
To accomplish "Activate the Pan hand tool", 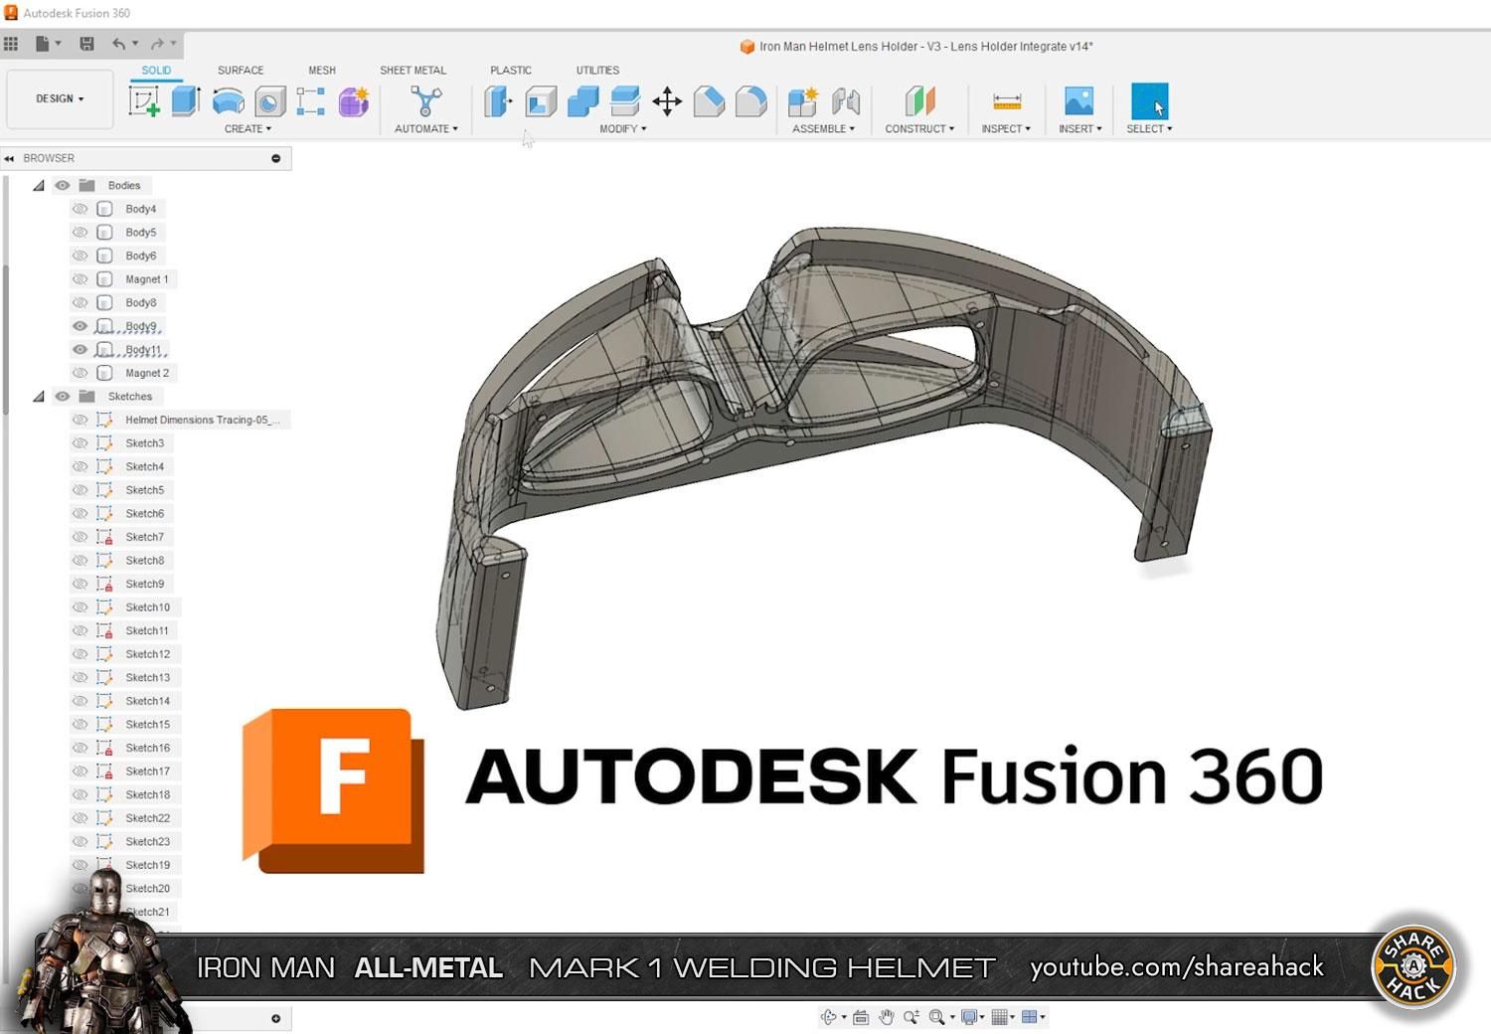I will pos(886,1017).
